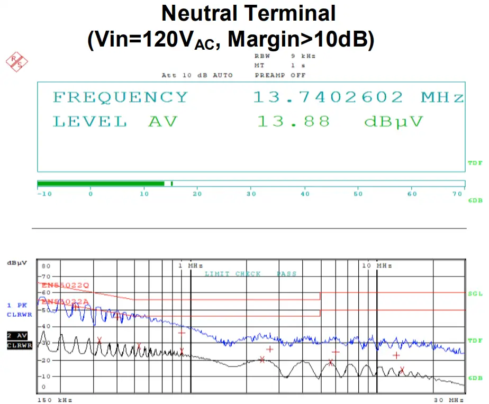The image size is (489, 404).
Task: Click the dBµV axis unit label
Action: pos(17,263)
